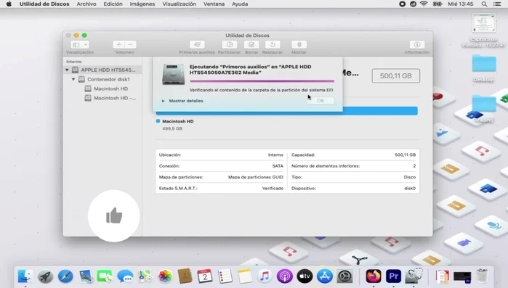This screenshot has height=288, width=508.
Task: Open the Apple menu
Action: pos(9,4)
